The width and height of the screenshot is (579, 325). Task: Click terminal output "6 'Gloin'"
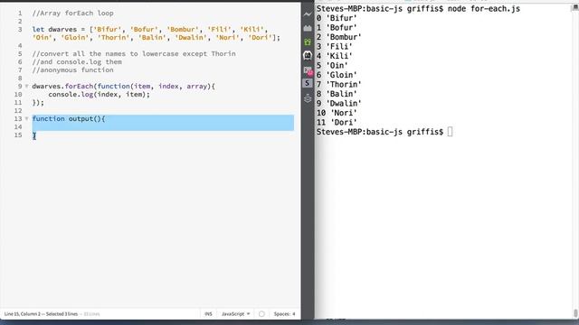click(337, 75)
